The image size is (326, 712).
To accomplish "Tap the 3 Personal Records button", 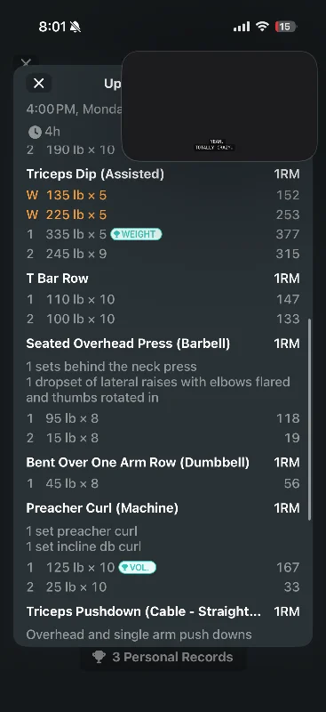I will 163,657.
